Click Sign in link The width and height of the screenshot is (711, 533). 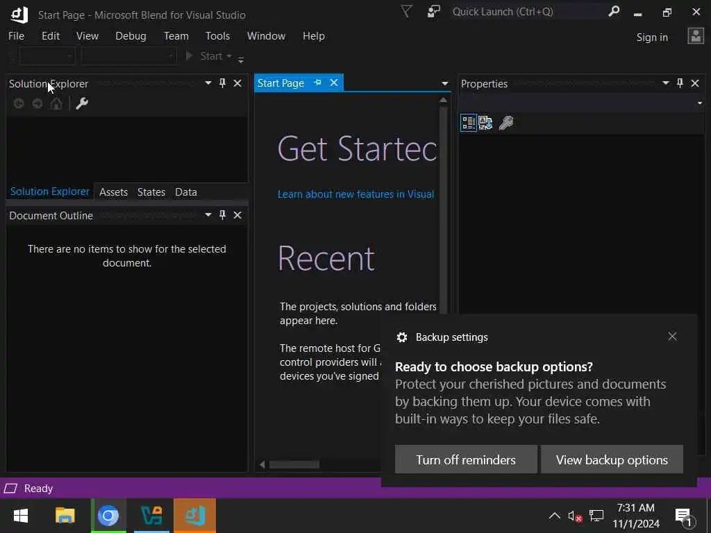coord(651,37)
